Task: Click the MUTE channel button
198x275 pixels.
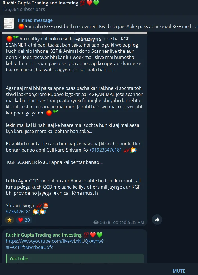Action: (179, 271)
